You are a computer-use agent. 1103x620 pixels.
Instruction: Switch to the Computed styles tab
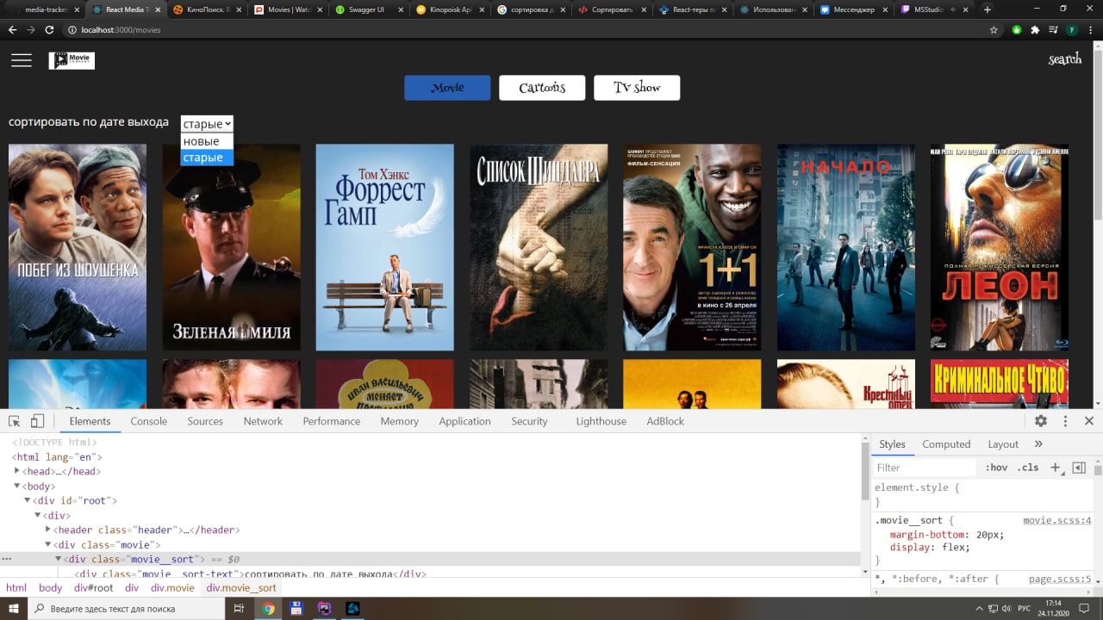(946, 444)
